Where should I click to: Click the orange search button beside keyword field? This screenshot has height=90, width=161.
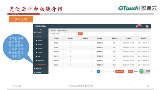coord(80,34)
